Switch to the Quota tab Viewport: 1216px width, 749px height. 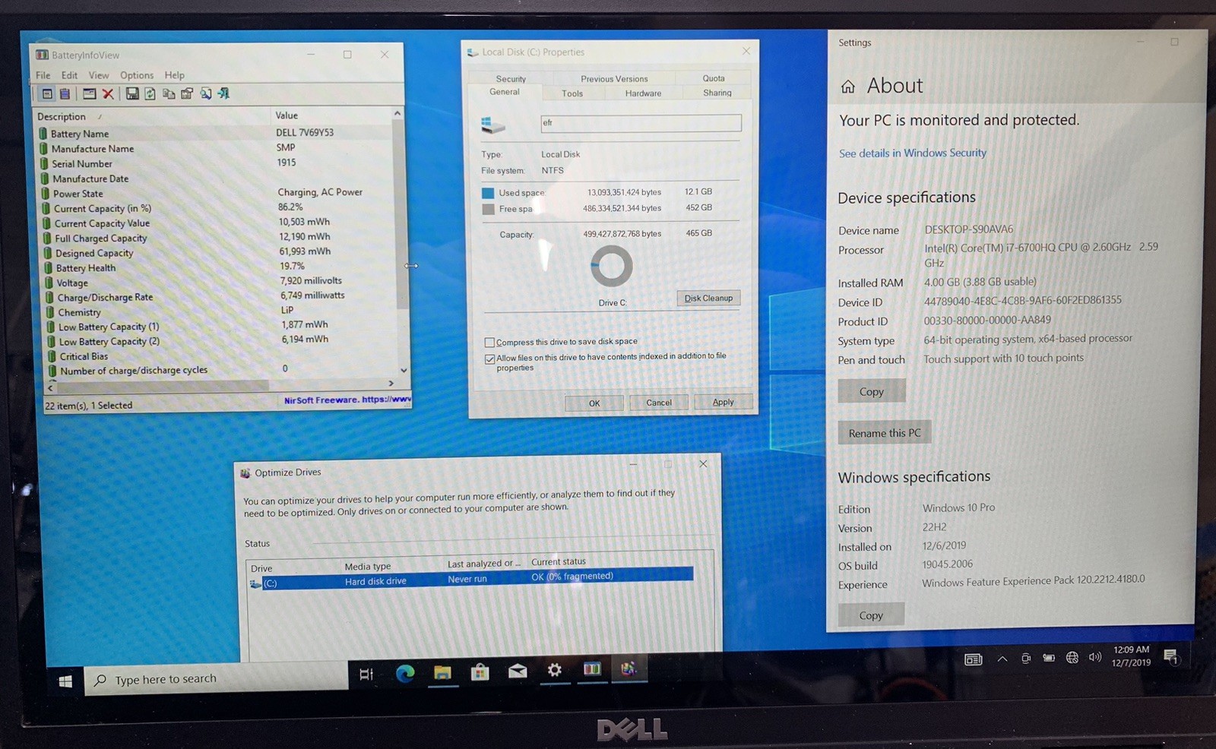(714, 77)
